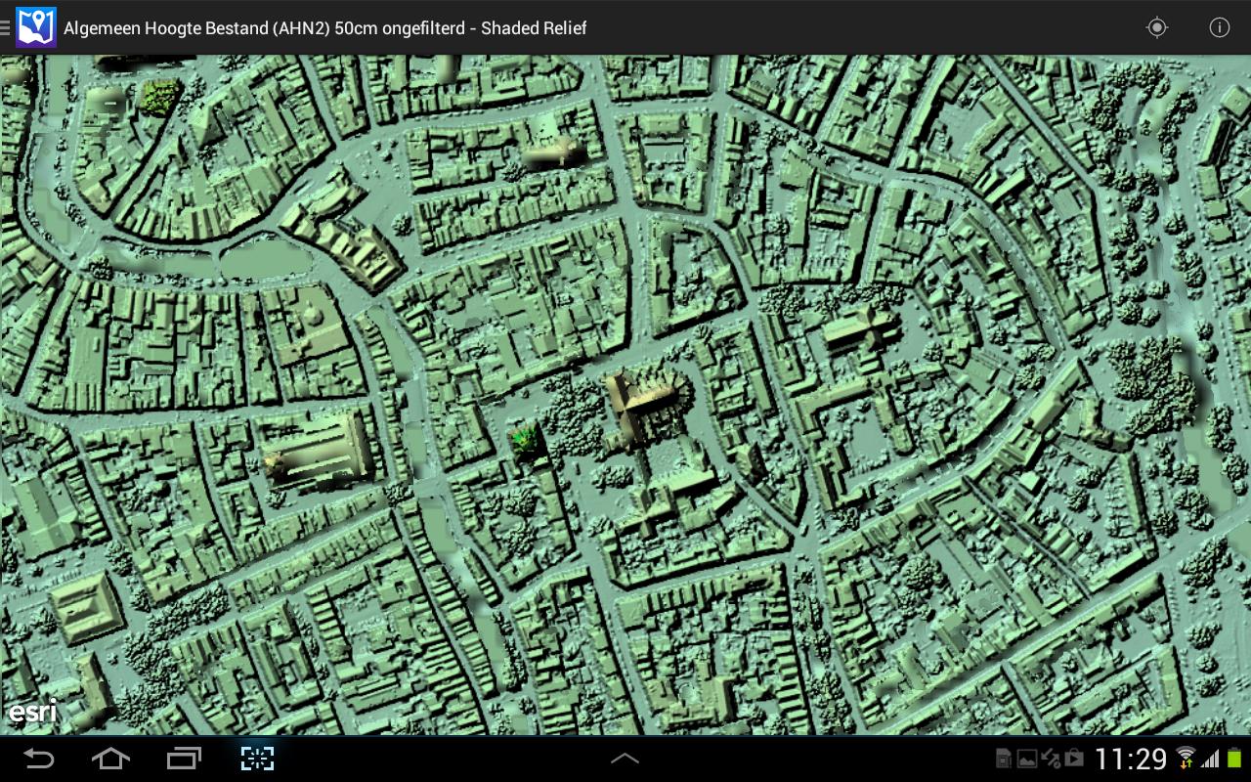The width and height of the screenshot is (1251, 782).
Task: Tap the SD card notification icon
Action: click(1004, 759)
